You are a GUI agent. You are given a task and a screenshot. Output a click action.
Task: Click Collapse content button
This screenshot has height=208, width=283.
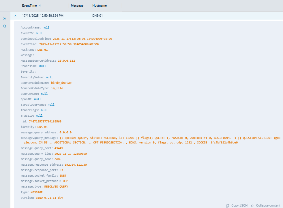(x=265, y=205)
